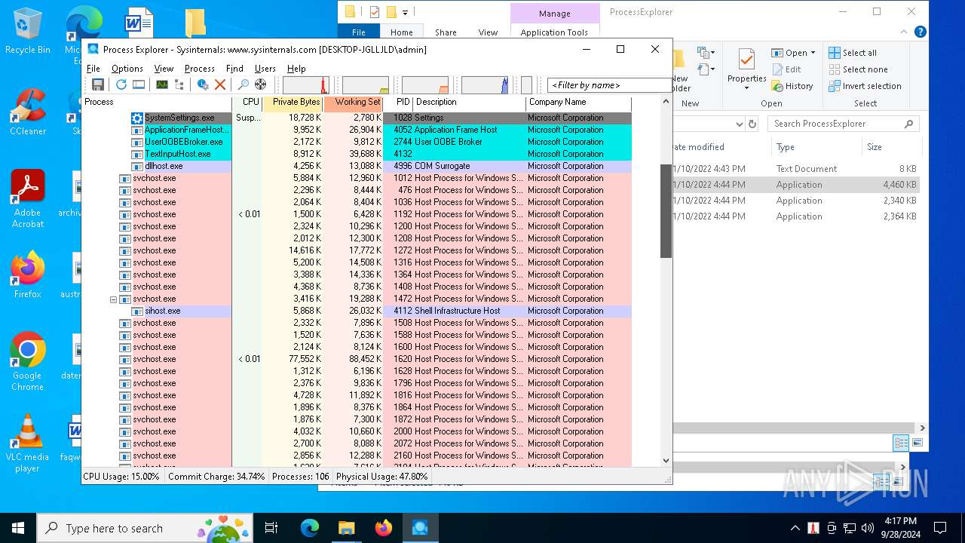Sort by the CPU column header
Viewport: 965px width, 543px height.
click(248, 102)
